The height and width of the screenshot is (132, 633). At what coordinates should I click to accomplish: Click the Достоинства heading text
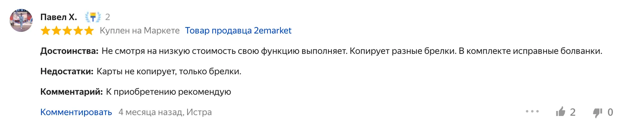click(x=69, y=51)
